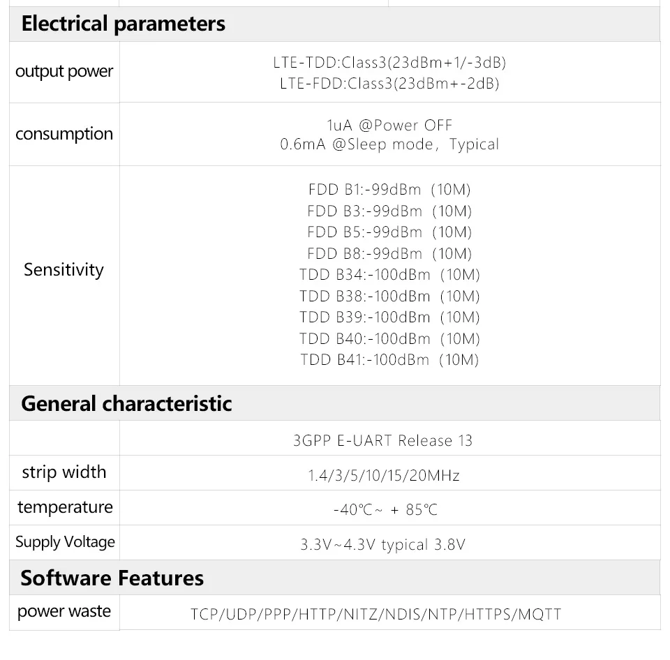Click the 3GPP E-UART Release 13 text
670x660 pixels.
click(382, 440)
